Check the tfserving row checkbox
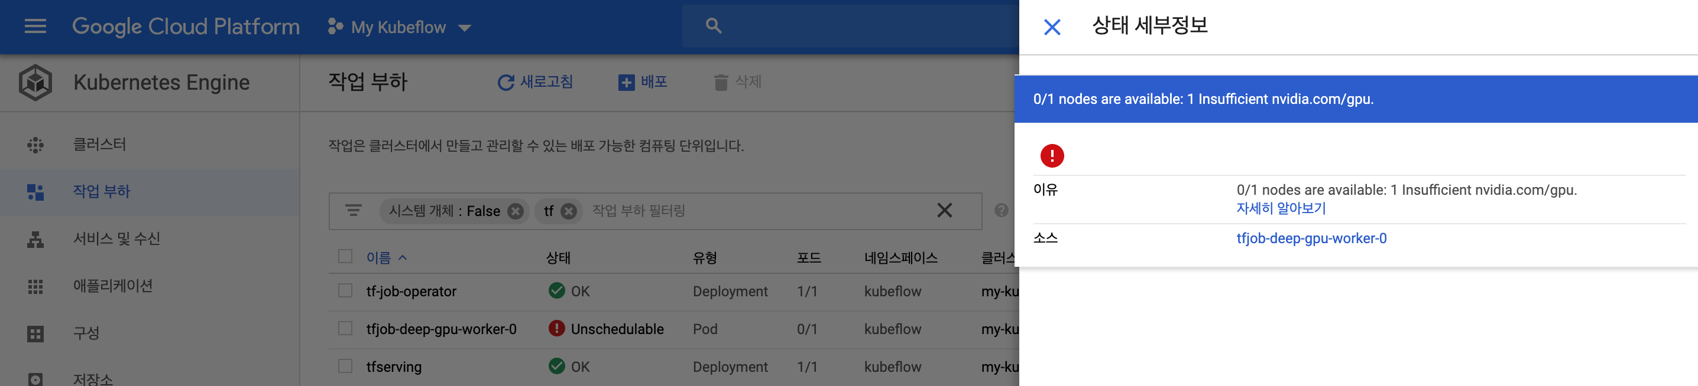The height and width of the screenshot is (386, 1698). point(345,367)
